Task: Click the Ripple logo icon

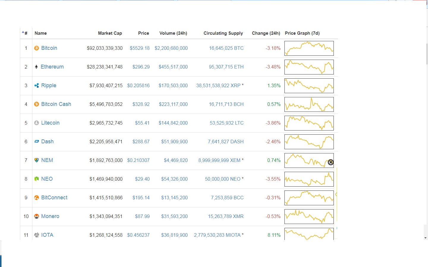Action: (37, 85)
